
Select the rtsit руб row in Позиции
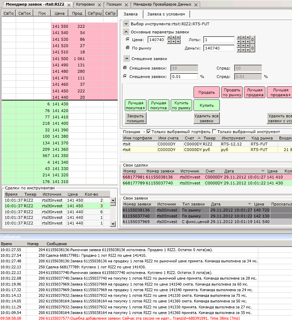207,150
